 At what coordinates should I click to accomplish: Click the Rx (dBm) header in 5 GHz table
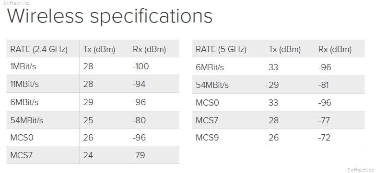[335, 49]
